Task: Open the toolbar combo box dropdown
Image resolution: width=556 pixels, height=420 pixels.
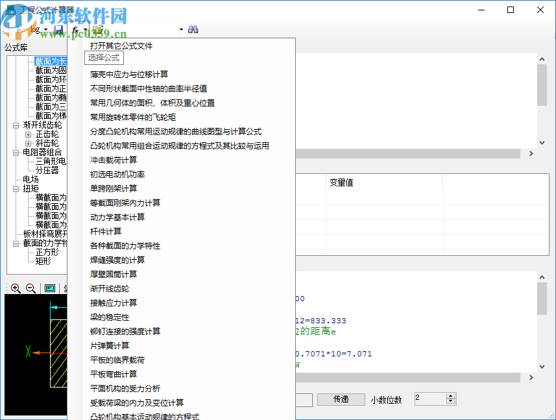Action: 181,29
